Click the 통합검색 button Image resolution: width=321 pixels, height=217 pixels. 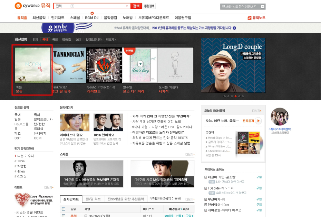[149, 6]
